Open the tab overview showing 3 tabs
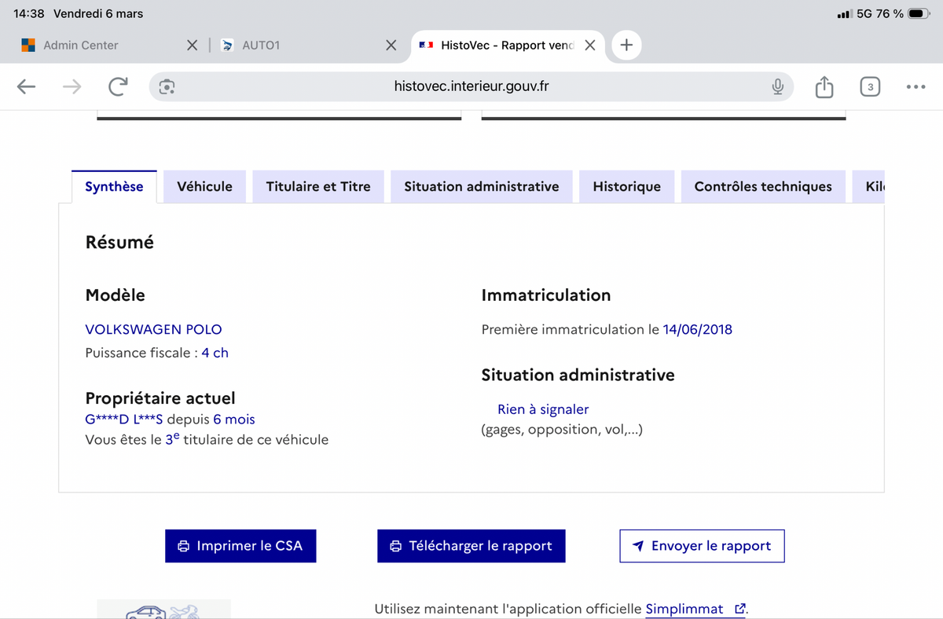943x619 pixels. point(869,86)
